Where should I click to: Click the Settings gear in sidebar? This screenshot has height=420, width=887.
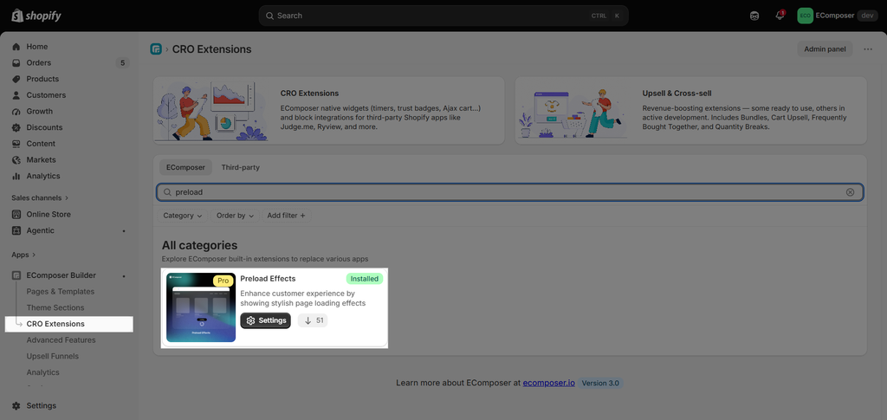16,406
